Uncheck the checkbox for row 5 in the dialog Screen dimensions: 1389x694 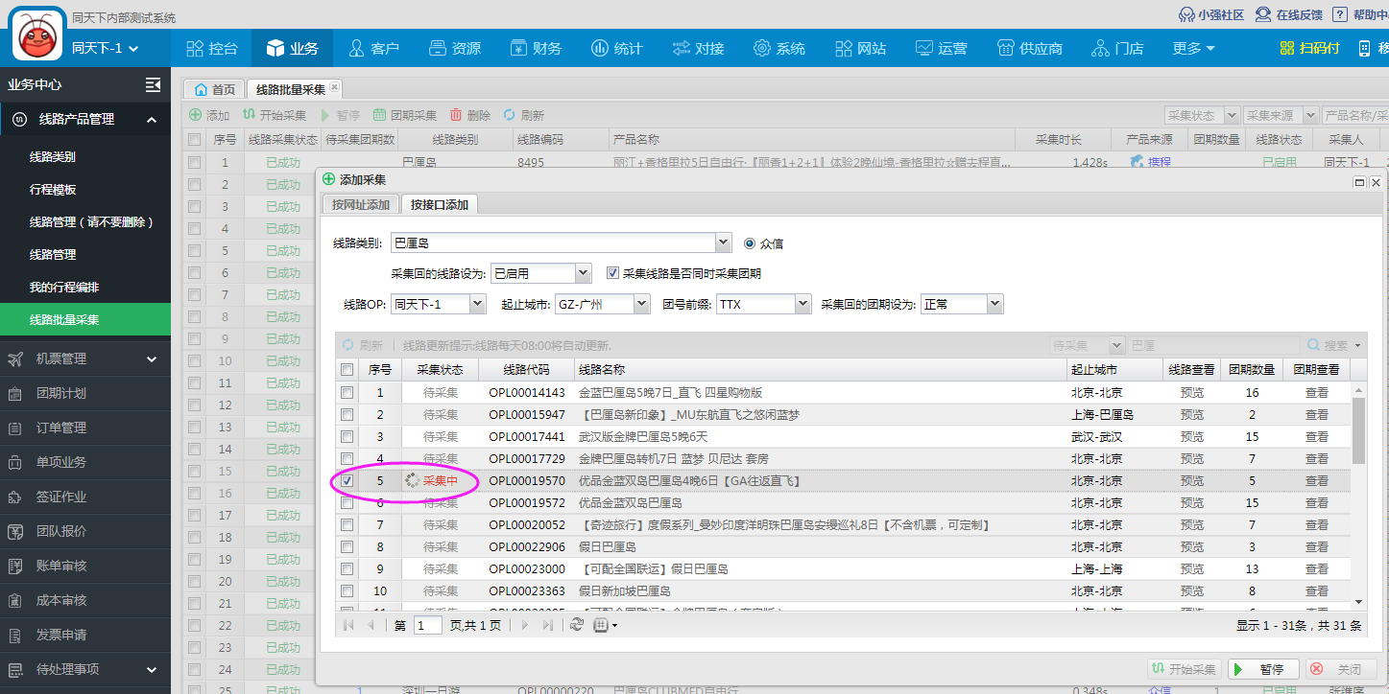click(x=347, y=481)
